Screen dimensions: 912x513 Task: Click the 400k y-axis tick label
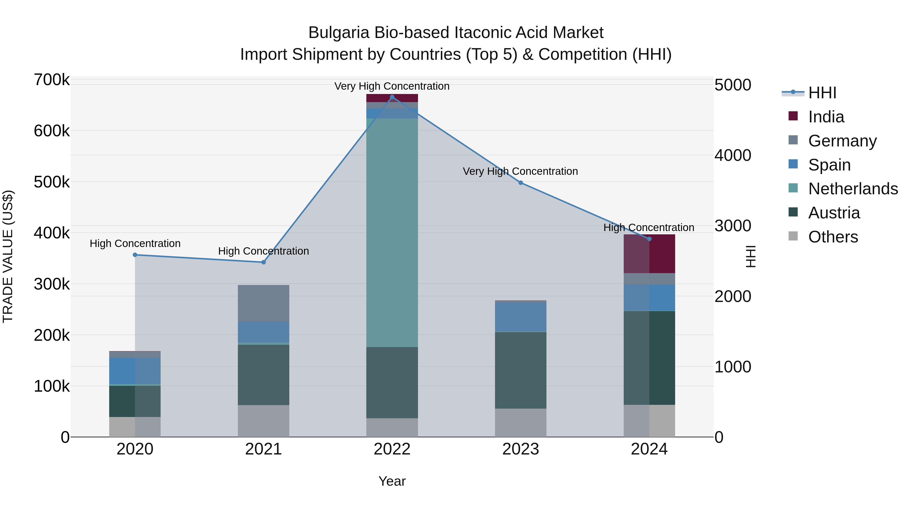[52, 233]
